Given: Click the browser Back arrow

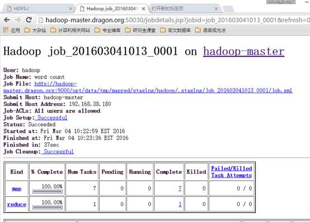Looking at the screenshot, I should coord(7,20).
